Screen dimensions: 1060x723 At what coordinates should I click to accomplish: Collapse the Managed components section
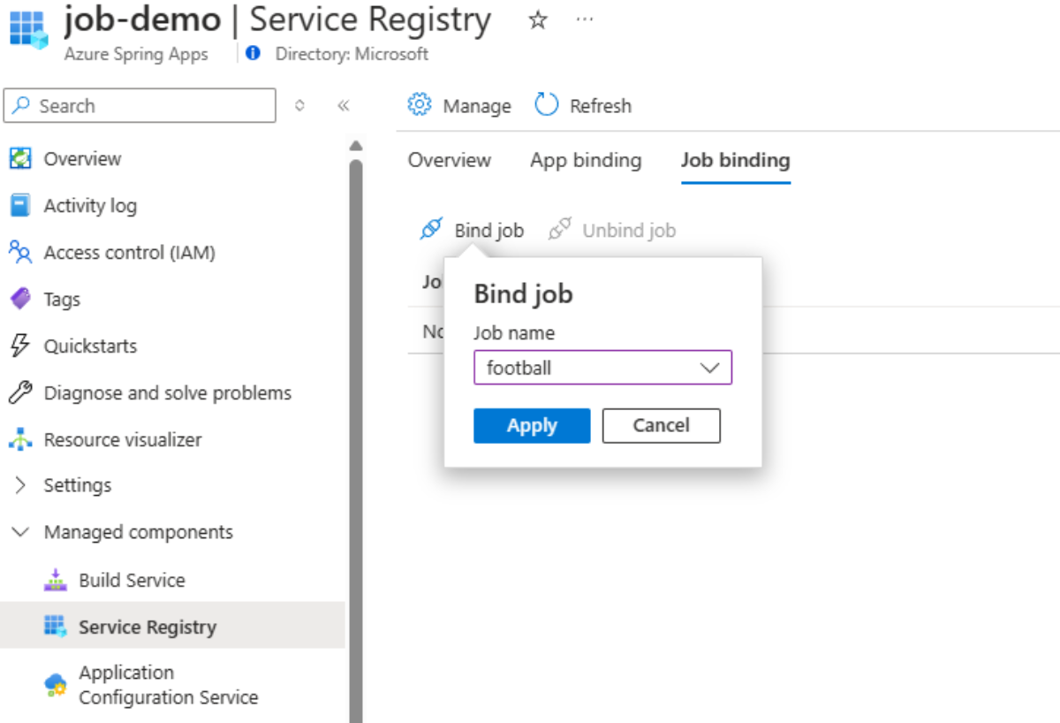pos(21,532)
